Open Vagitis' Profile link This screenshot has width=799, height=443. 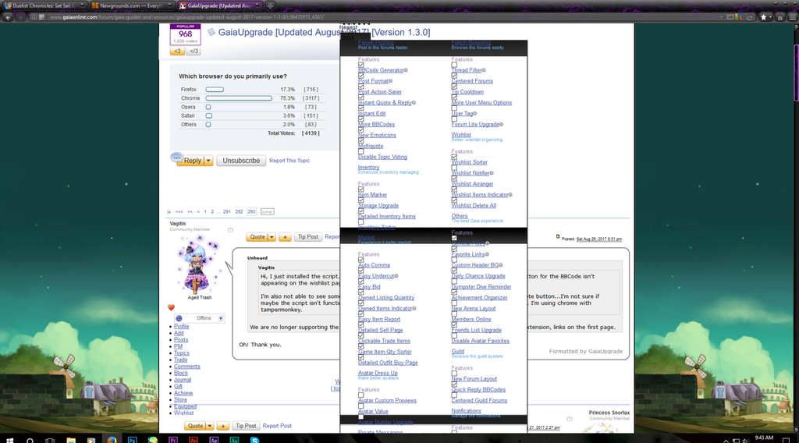click(181, 326)
